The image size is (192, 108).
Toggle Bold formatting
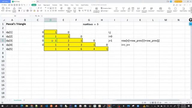(19, 11)
